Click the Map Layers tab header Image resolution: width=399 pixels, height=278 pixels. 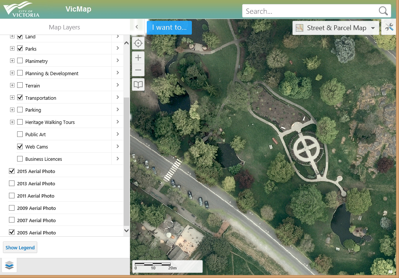[64, 27]
